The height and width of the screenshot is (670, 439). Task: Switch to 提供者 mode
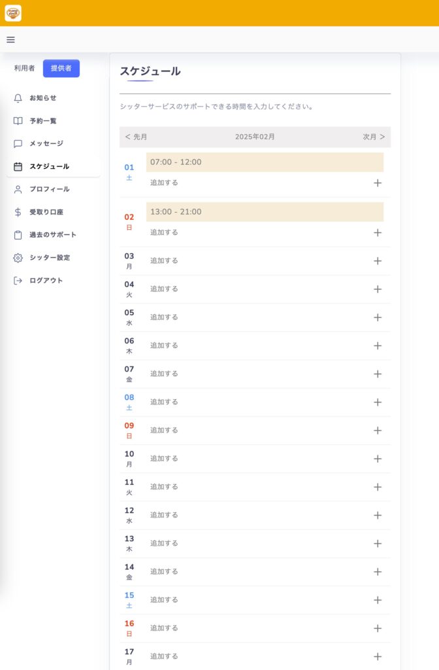[61, 68]
